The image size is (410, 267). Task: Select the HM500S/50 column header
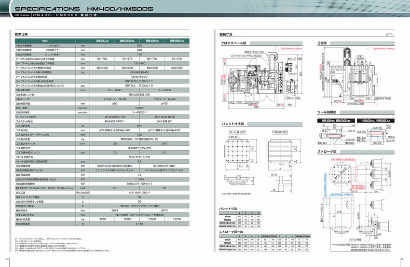click(180, 41)
